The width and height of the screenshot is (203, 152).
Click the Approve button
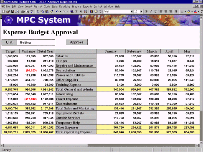click(77, 42)
